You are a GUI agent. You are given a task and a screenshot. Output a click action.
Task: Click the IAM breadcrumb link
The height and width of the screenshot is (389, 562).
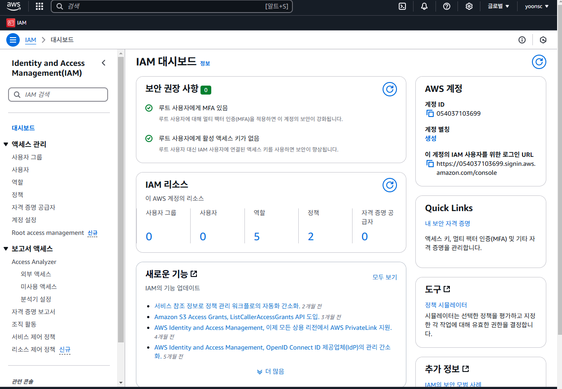tap(30, 40)
